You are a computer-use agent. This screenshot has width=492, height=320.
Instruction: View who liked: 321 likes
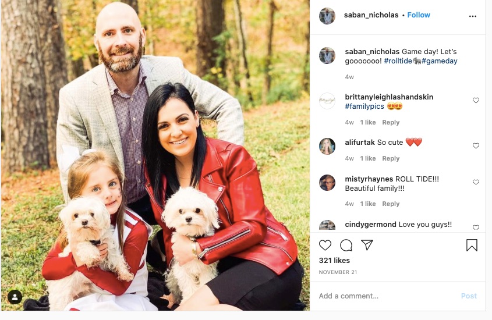point(334,261)
